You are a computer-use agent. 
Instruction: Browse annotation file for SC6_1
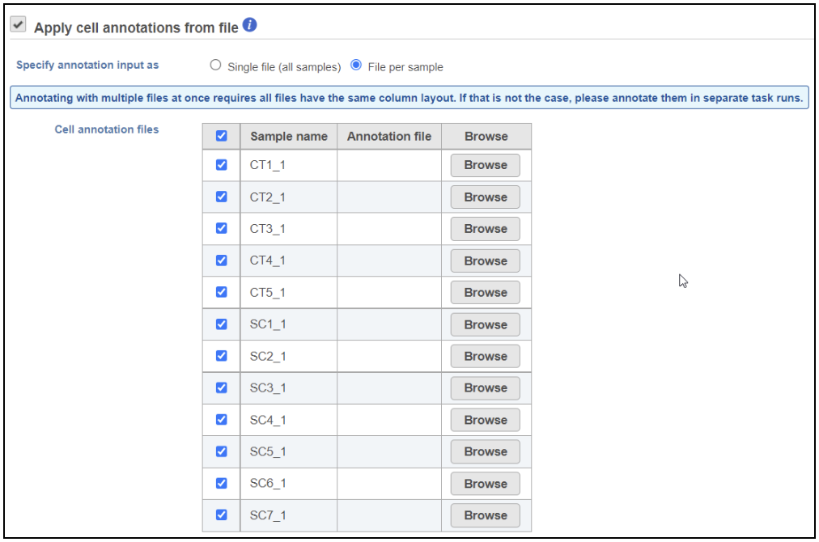click(x=486, y=484)
